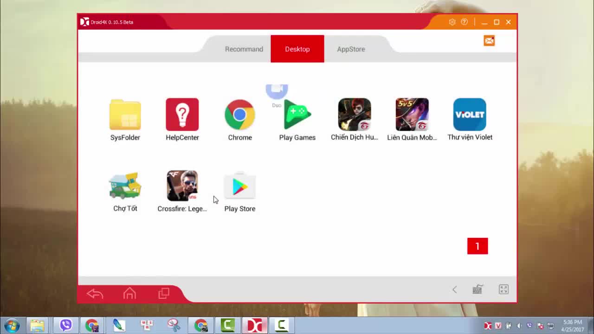Open the Windows Start menu
This screenshot has height=334, width=594.
coord(12,326)
